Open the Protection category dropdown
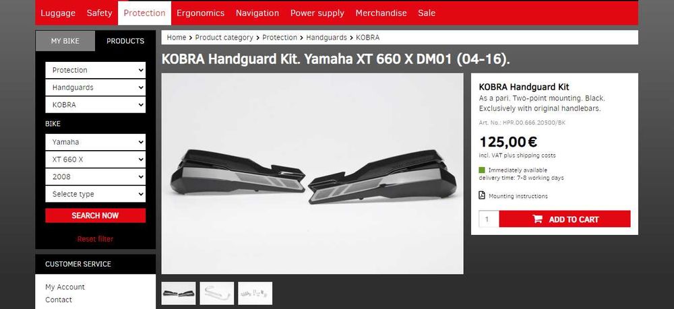Image resolution: width=674 pixels, height=309 pixels. pos(96,70)
